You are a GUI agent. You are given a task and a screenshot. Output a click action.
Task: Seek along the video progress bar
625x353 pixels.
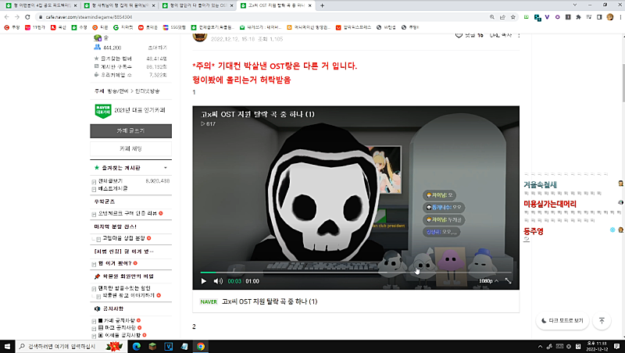(x=355, y=273)
